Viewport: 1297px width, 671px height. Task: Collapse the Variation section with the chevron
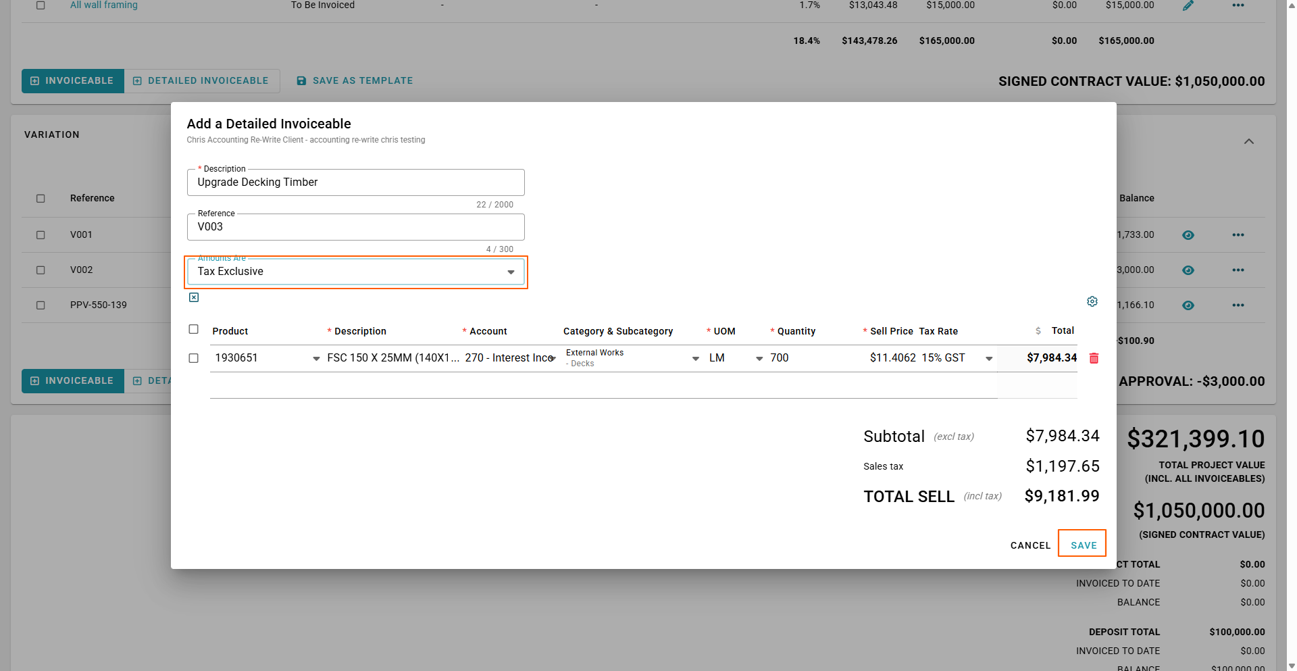pyautogui.click(x=1249, y=142)
